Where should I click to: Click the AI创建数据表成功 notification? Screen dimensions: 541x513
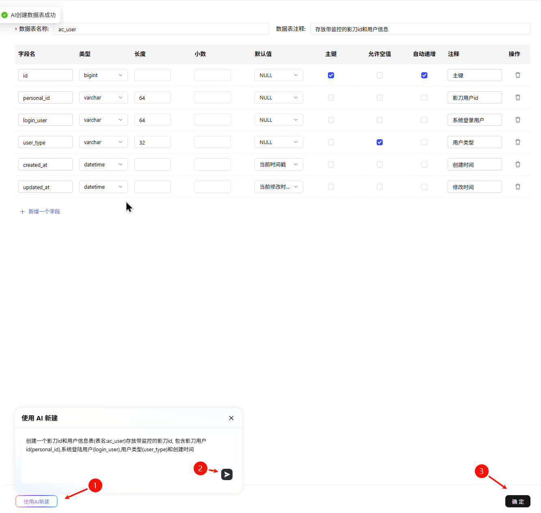pyautogui.click(x=30, y=15)
